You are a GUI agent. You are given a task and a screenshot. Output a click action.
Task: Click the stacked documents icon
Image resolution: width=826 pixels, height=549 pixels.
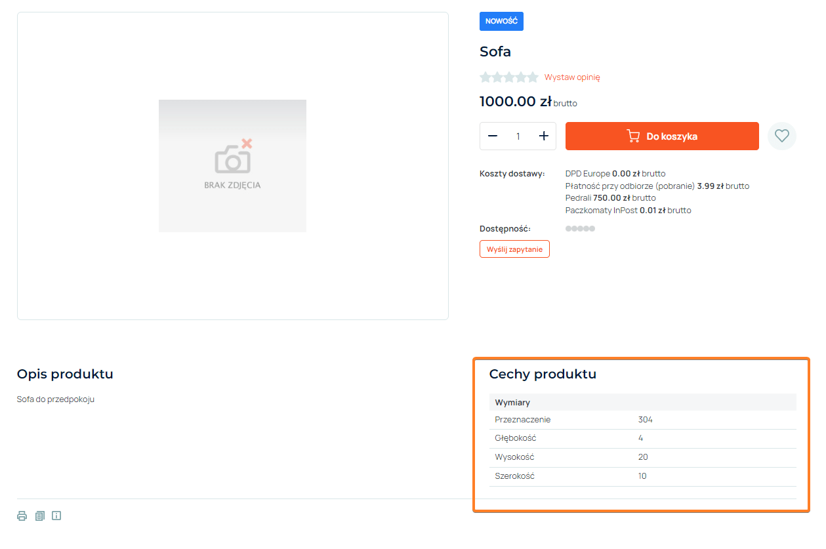click(40, 516)
